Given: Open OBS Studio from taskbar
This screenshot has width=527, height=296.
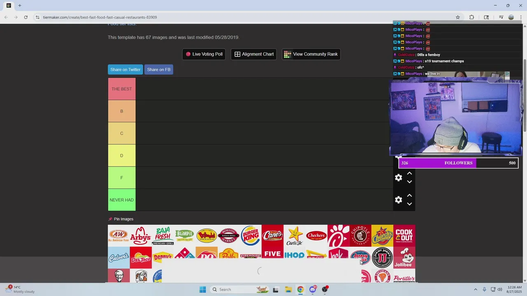Looking at the screenshot, I should click(325, 289).
